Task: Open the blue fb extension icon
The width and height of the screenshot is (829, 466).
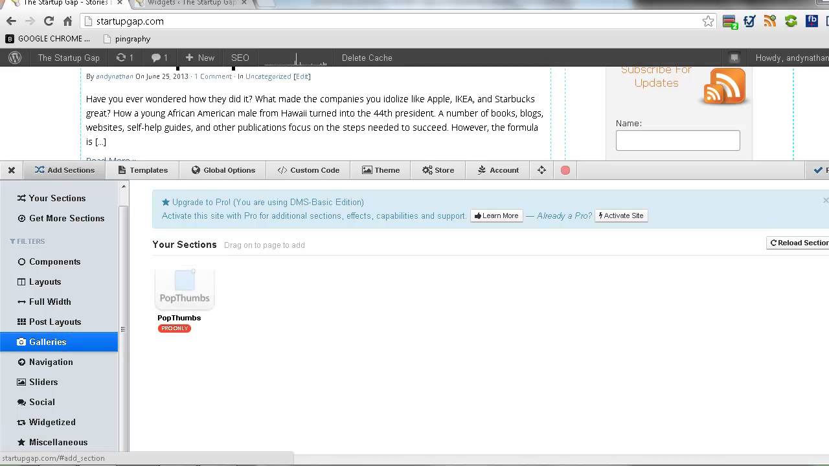Action: click(812, 21)
